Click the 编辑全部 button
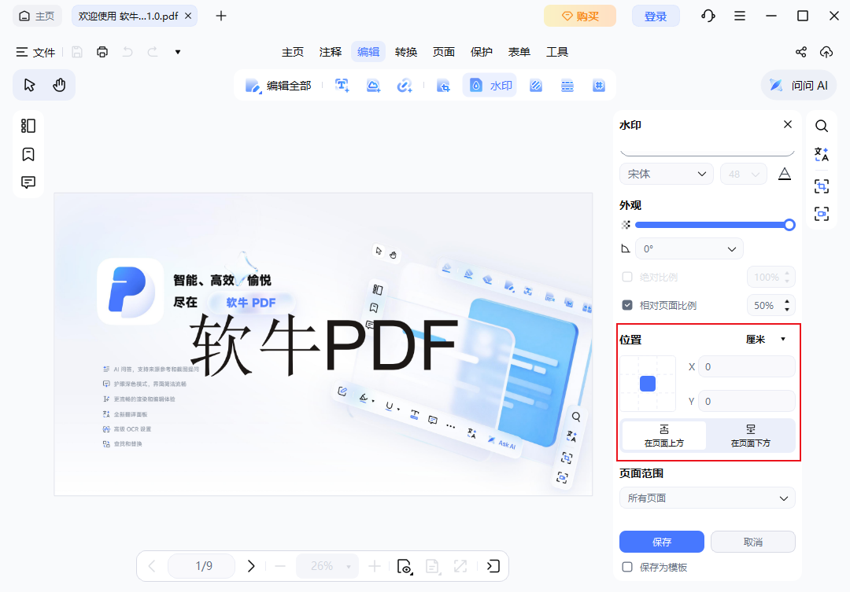This screenshot has width=850, height=592. point(278,86)
